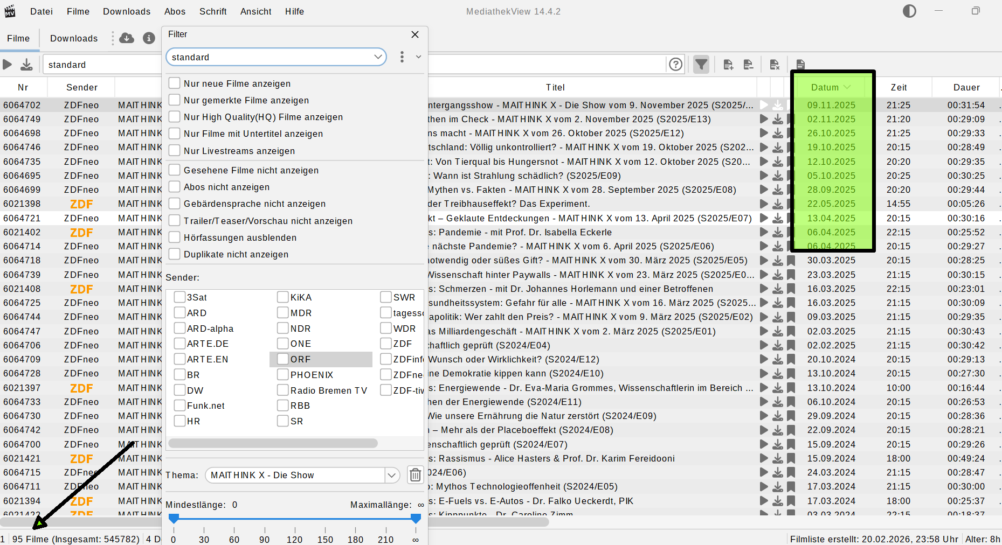Delete Thema selection with trash icon
1002x545 pixels.
pyautogui.click(x=415, y=475)
